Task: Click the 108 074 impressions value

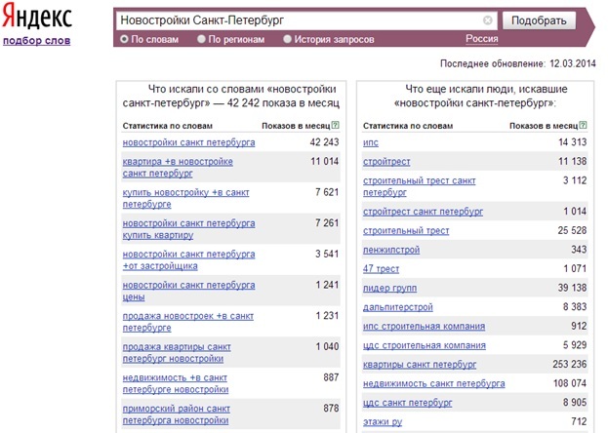Action: coord(570,383)
